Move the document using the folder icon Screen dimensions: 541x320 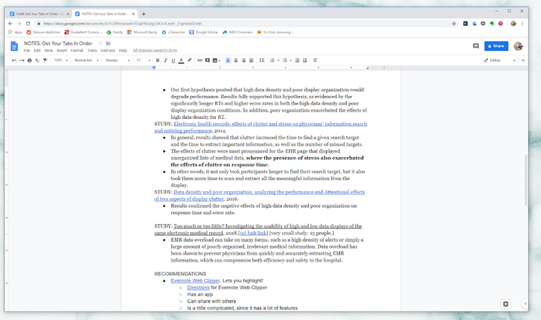108,43
